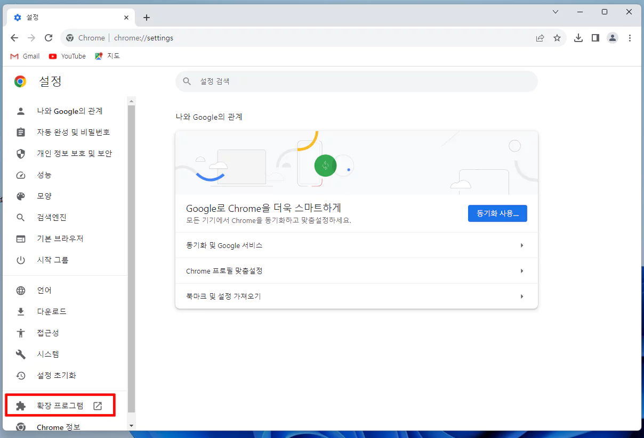This screenshot has height=438, width=644.
Task: Open the 성능 settings section
Action: click(65, 175)
